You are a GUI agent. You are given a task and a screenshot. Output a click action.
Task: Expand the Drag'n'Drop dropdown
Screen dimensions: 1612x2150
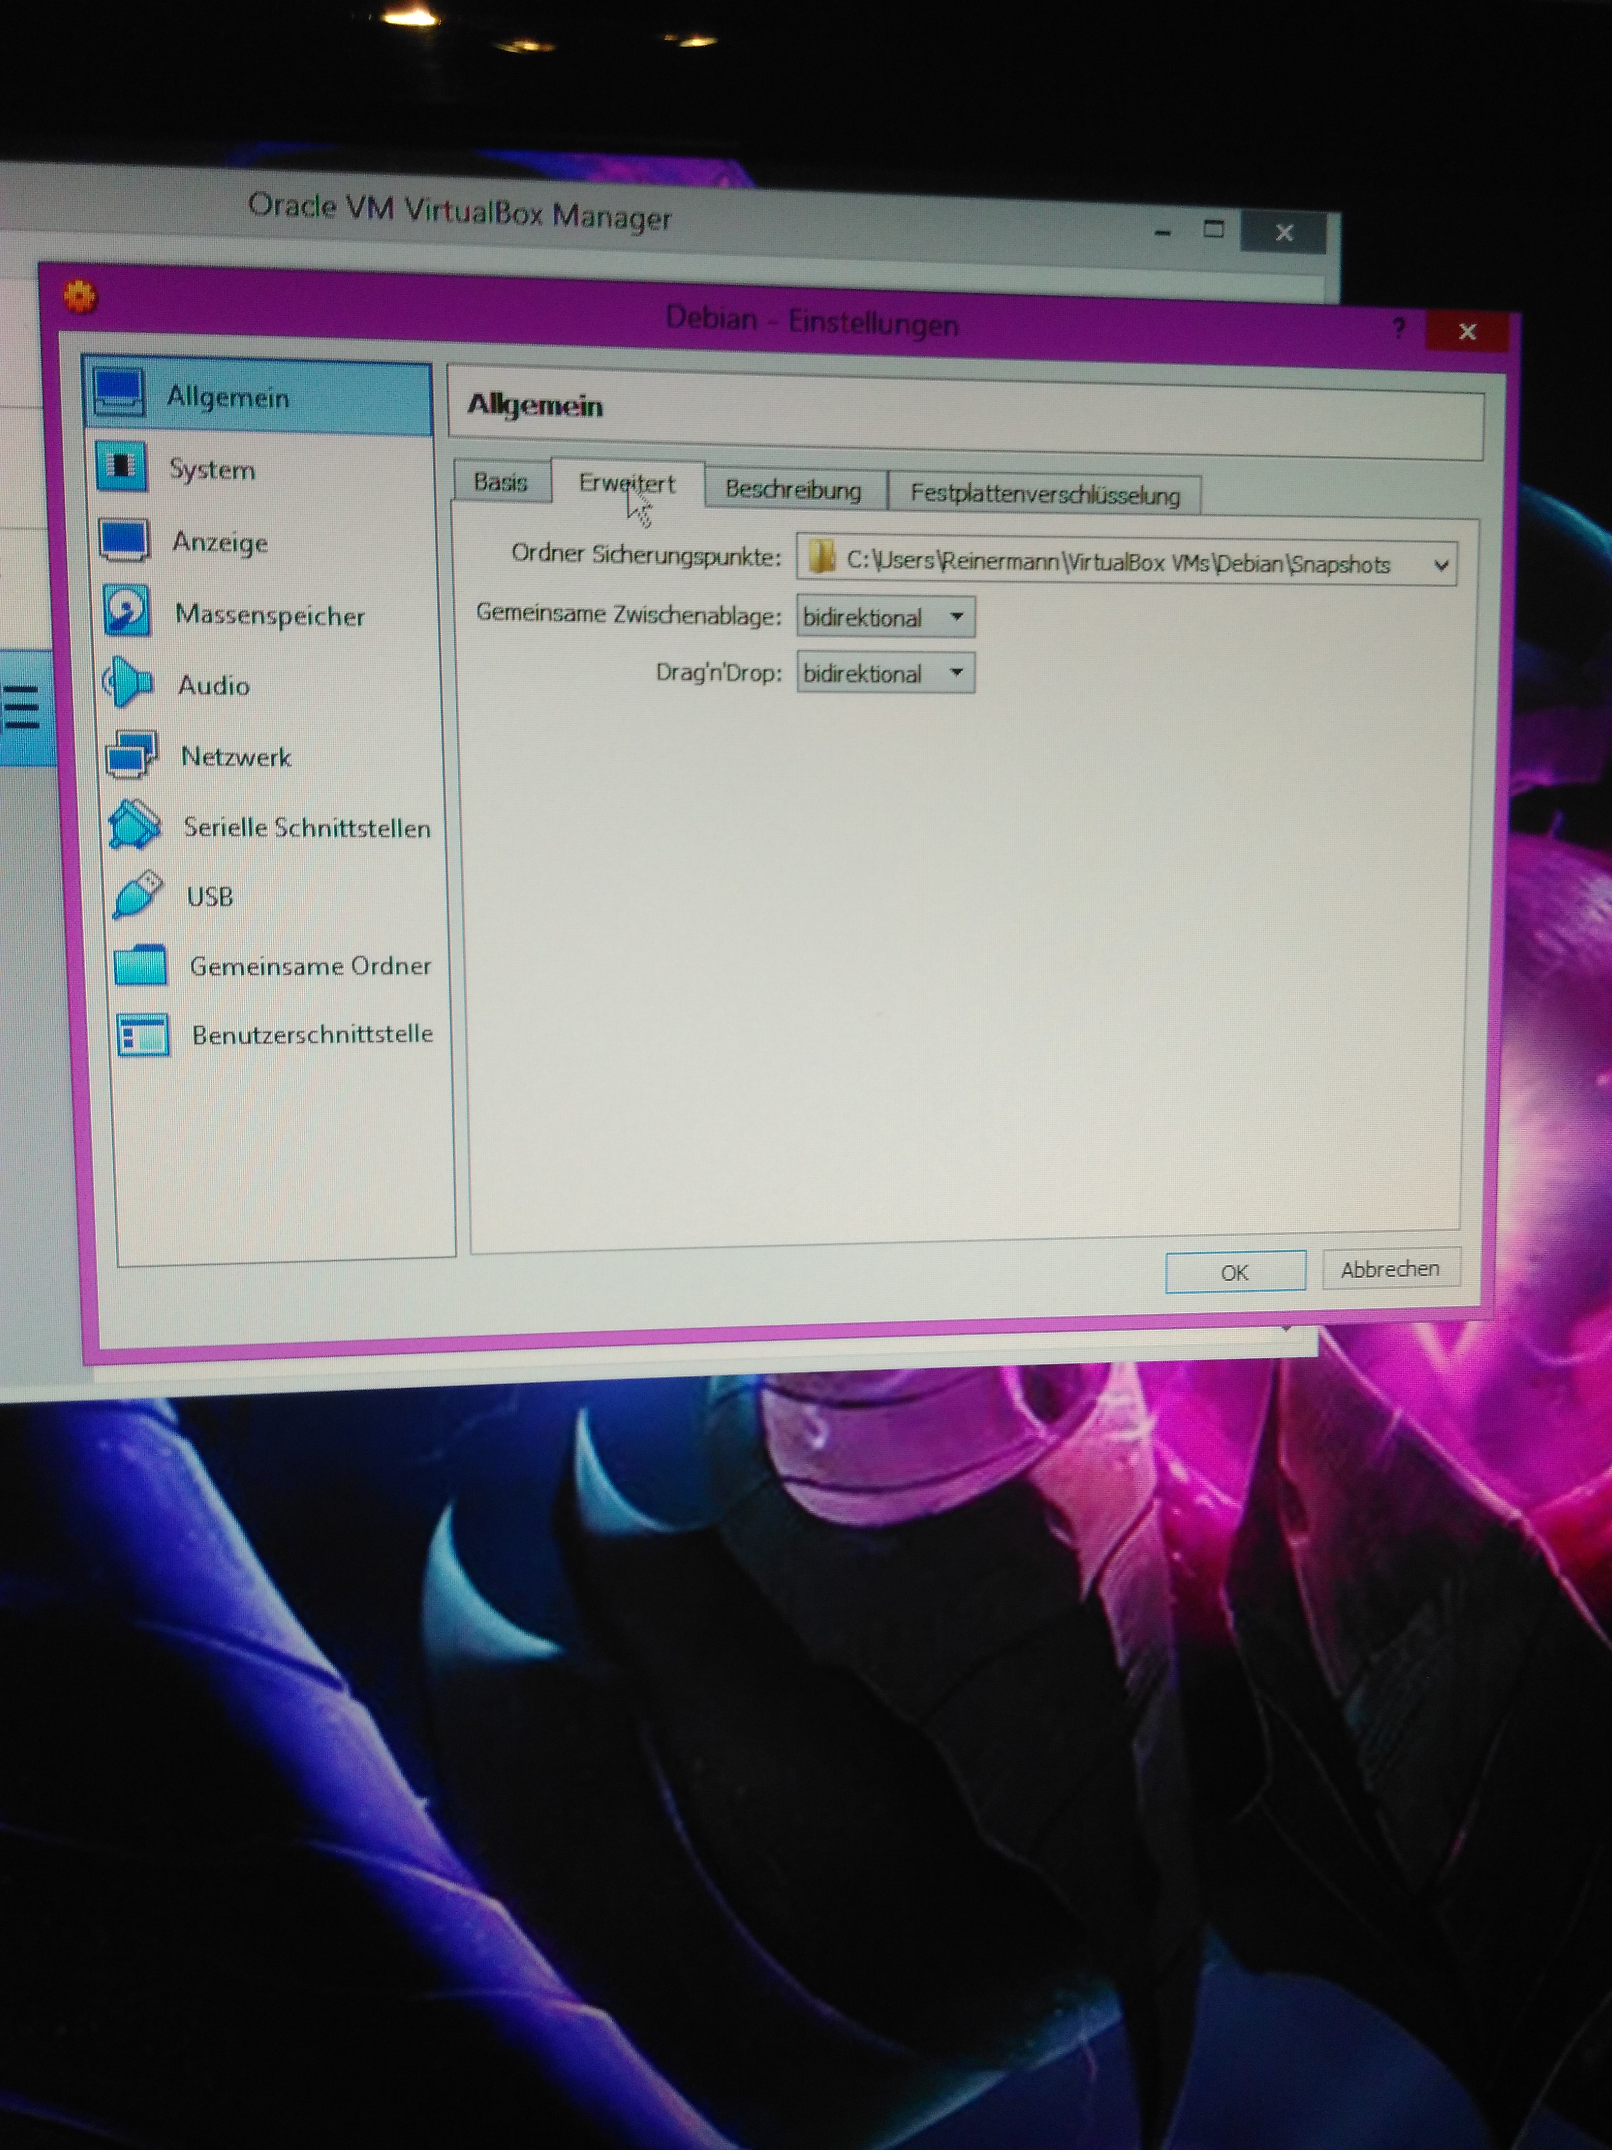[885, 673]
